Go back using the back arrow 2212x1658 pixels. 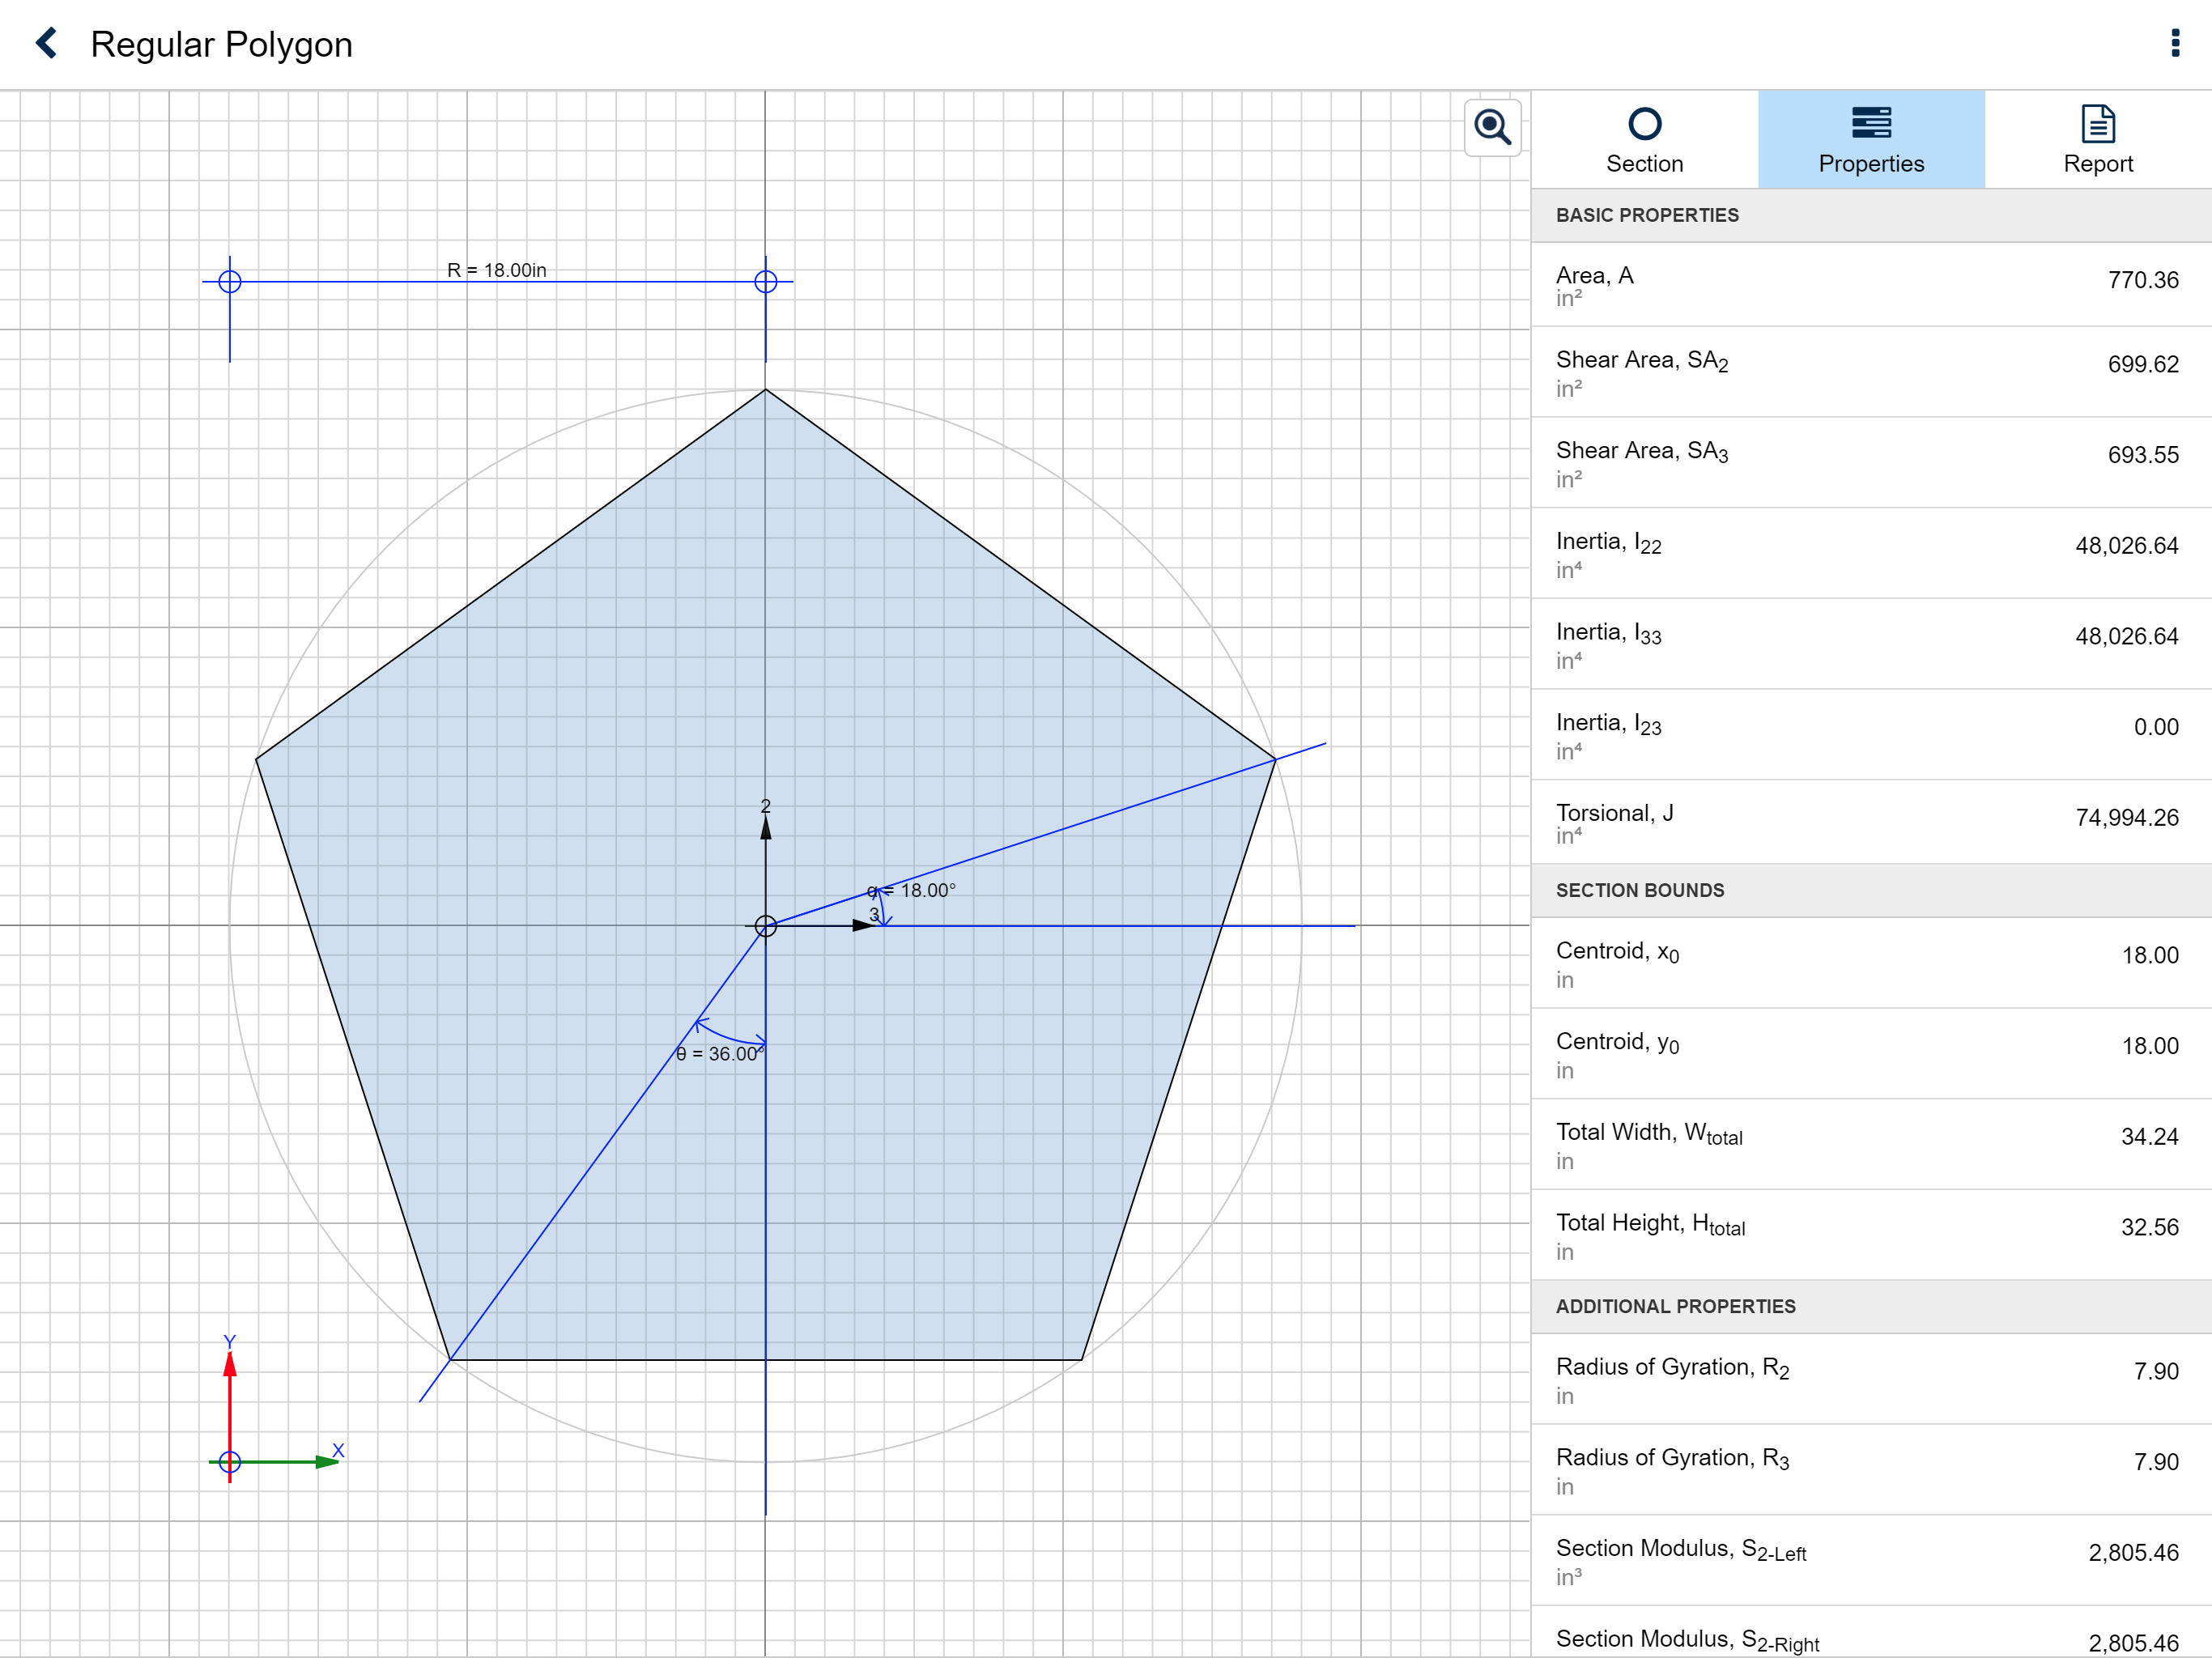click(46, 43)
